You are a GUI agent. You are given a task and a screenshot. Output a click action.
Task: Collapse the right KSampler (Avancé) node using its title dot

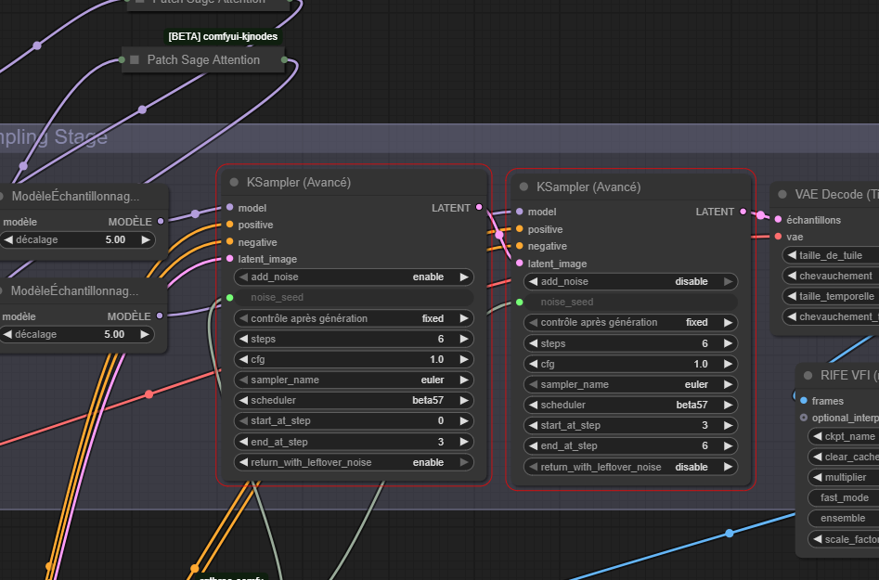coord(524,187)
